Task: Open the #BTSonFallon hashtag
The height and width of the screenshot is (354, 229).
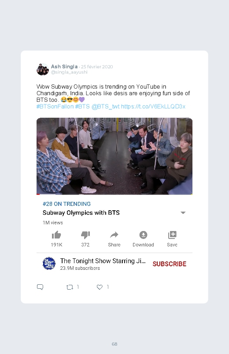Action: tap(55, 107)
